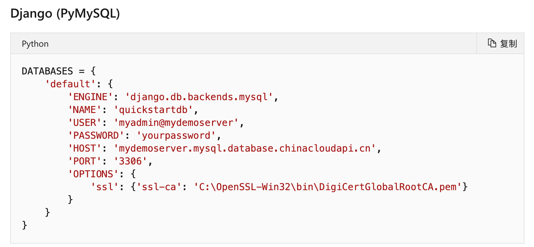Click the closing brace of DATABASES
The height and width of the screenshot is (247, 534).
point(24,225)
